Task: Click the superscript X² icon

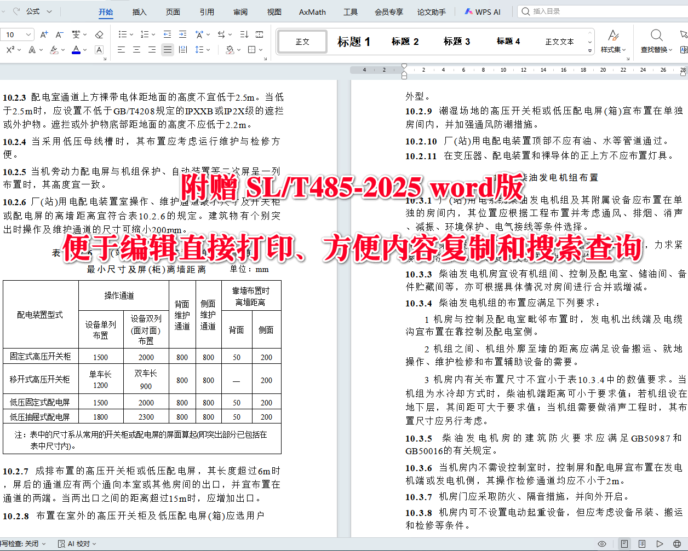Action: coord(10,50)
